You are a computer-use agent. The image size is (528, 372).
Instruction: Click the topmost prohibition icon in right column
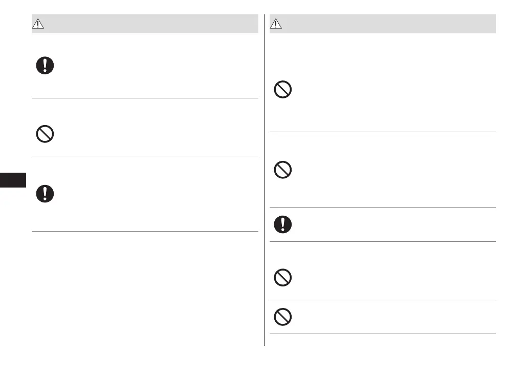pos(283,90)
